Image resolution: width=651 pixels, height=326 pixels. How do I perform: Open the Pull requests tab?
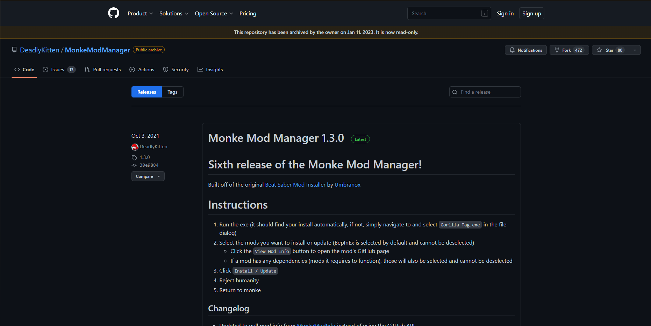point(102,70)
